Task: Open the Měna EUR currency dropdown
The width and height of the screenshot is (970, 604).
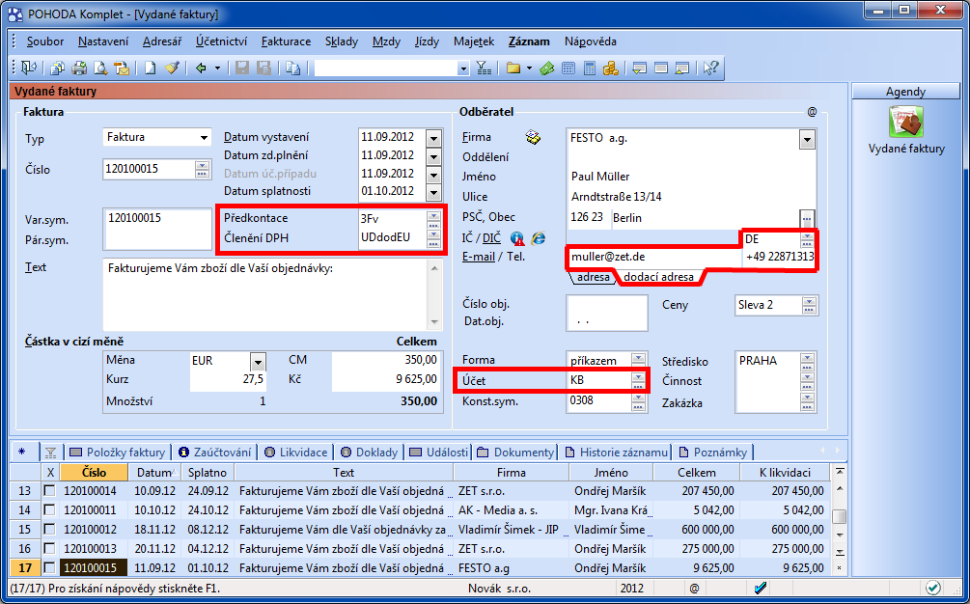Action: tap(258, 361)
